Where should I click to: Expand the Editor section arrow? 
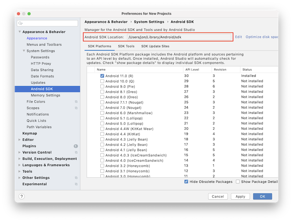pyautogui.click(x=19, y=140)
